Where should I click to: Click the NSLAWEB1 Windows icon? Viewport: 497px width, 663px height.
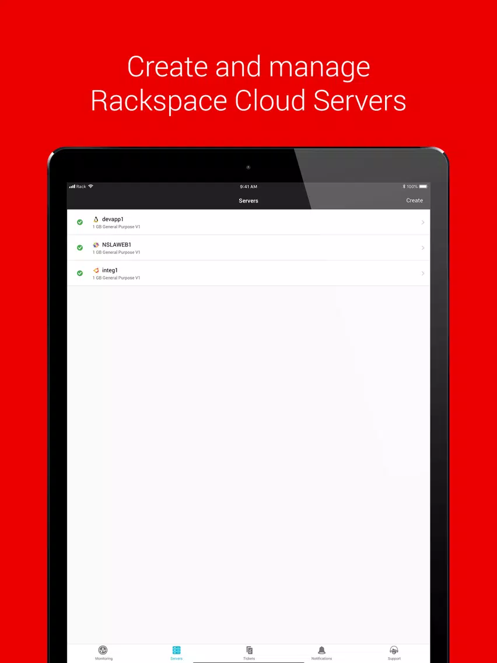coord(96,245)
